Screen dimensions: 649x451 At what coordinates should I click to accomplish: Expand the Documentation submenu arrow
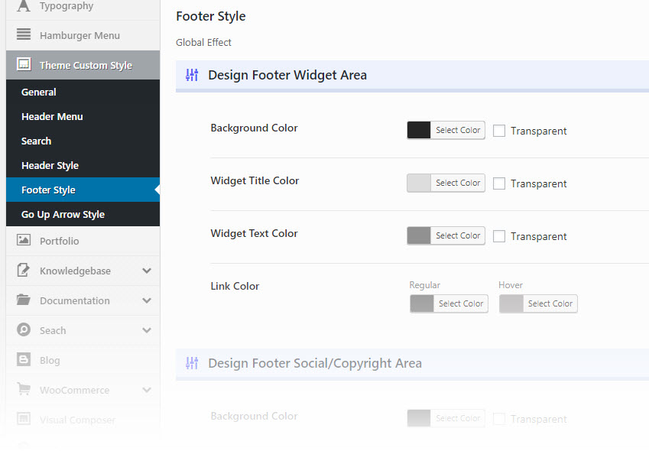pos(147,300)
